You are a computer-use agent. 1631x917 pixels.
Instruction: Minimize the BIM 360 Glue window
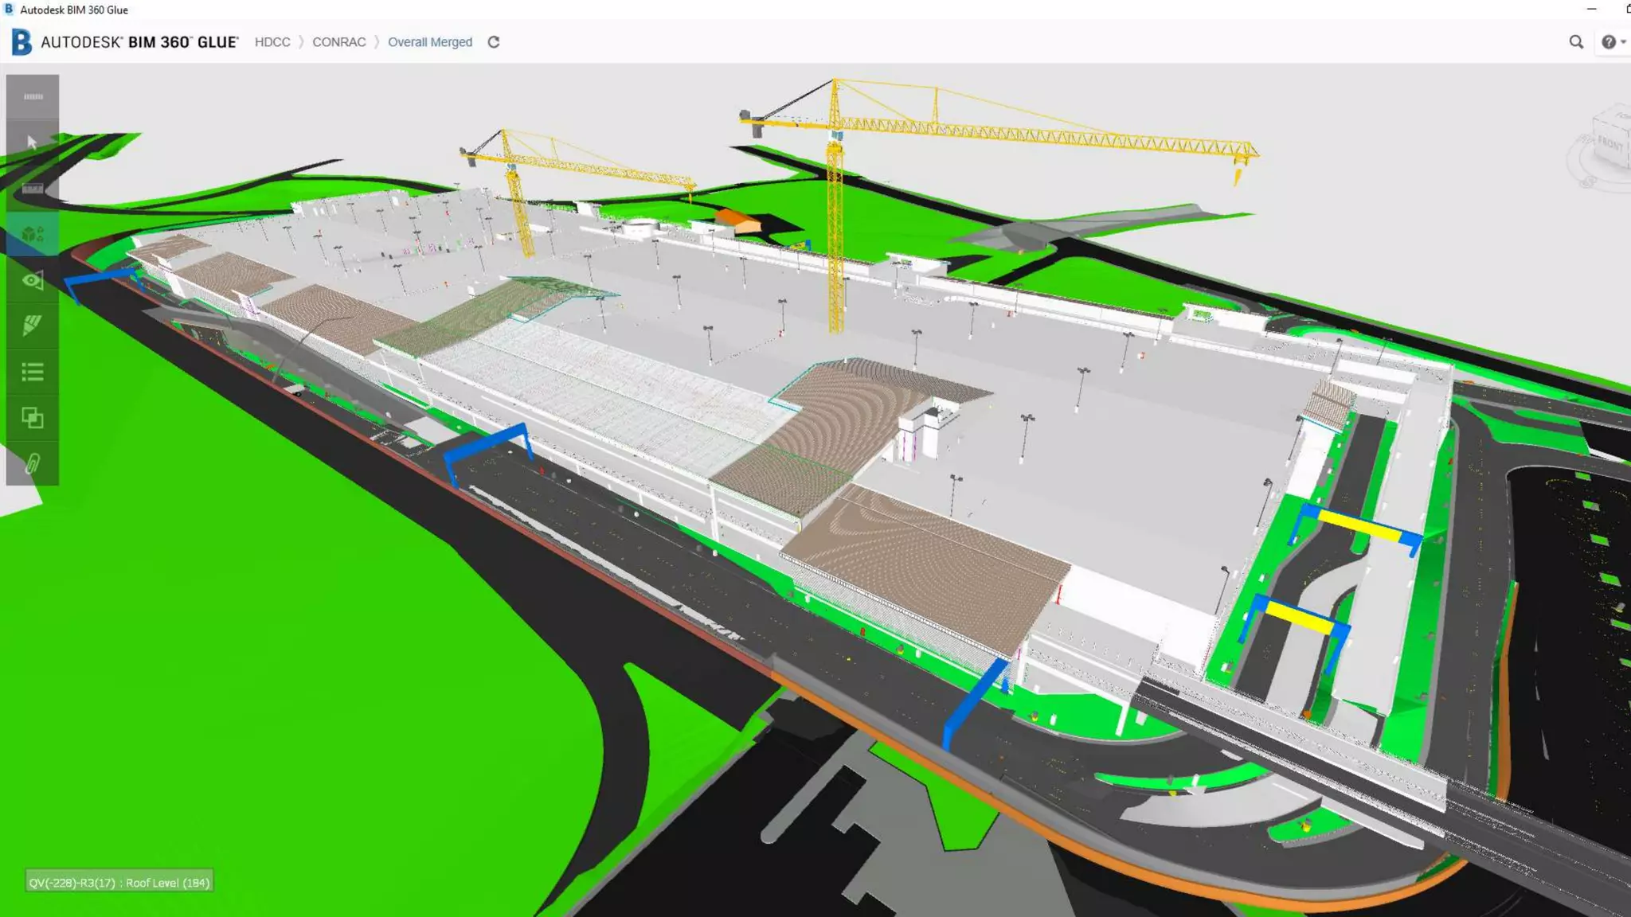click(x=1591, y=10)
